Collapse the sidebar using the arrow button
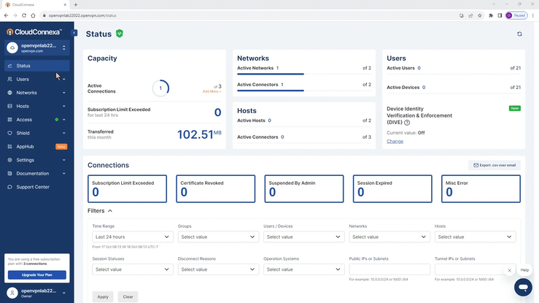539x303 pixels. click(x=74, y=33)
